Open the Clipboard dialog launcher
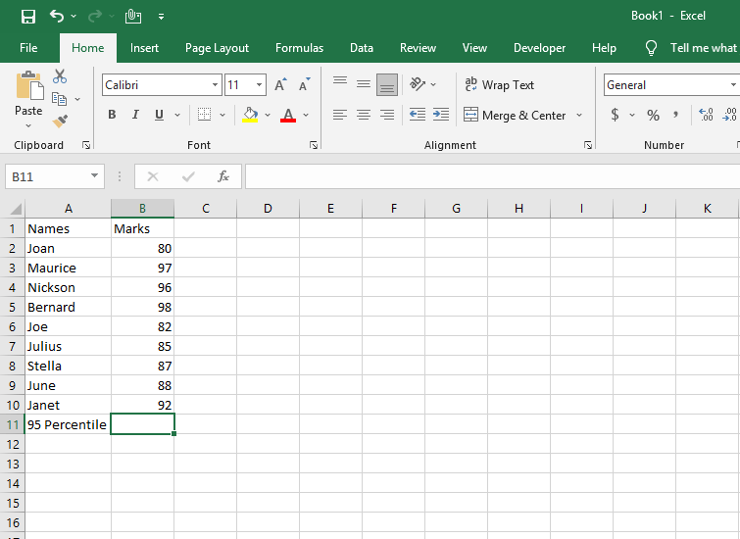740x539 pixels. 86,145
